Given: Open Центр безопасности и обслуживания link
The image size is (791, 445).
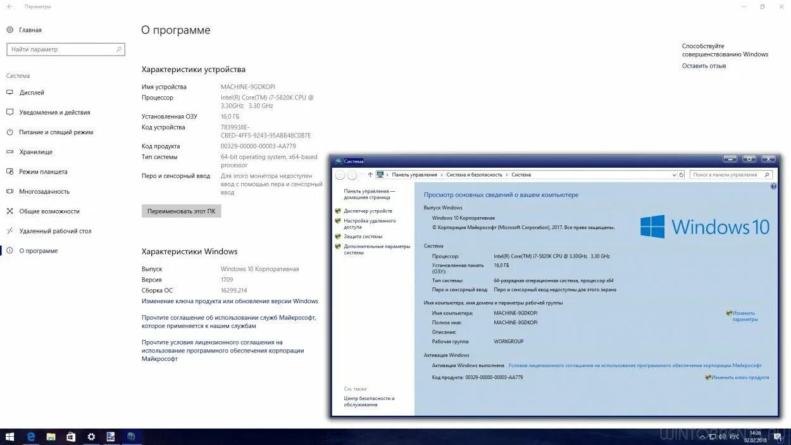Looking at the screenshot, I should click(370, 401).
